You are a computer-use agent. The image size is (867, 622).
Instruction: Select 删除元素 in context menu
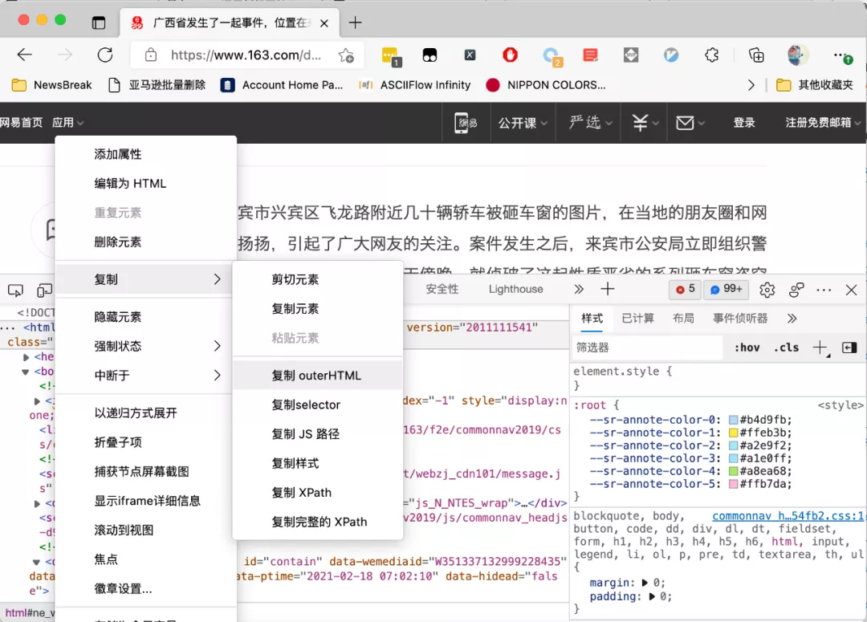(146, 242)
